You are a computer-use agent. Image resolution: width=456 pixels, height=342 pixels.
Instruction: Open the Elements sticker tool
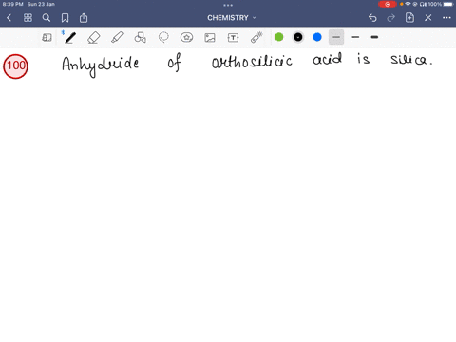187,37
